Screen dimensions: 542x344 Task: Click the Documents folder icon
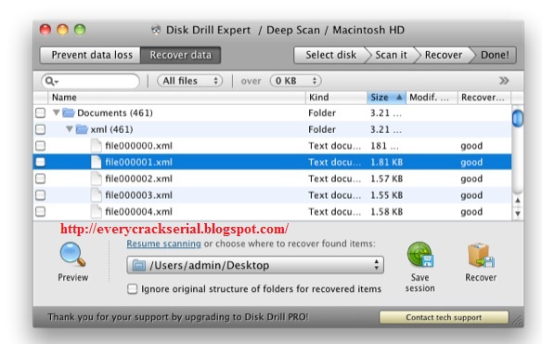click(69, 112)
